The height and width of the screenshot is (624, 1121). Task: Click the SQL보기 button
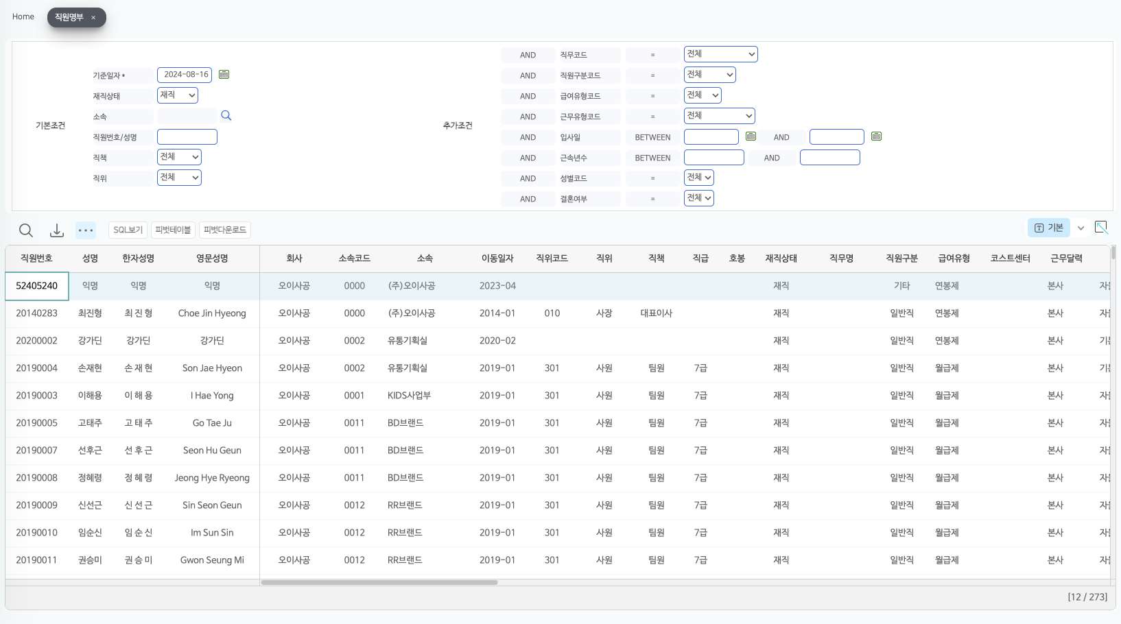(128, 230)
